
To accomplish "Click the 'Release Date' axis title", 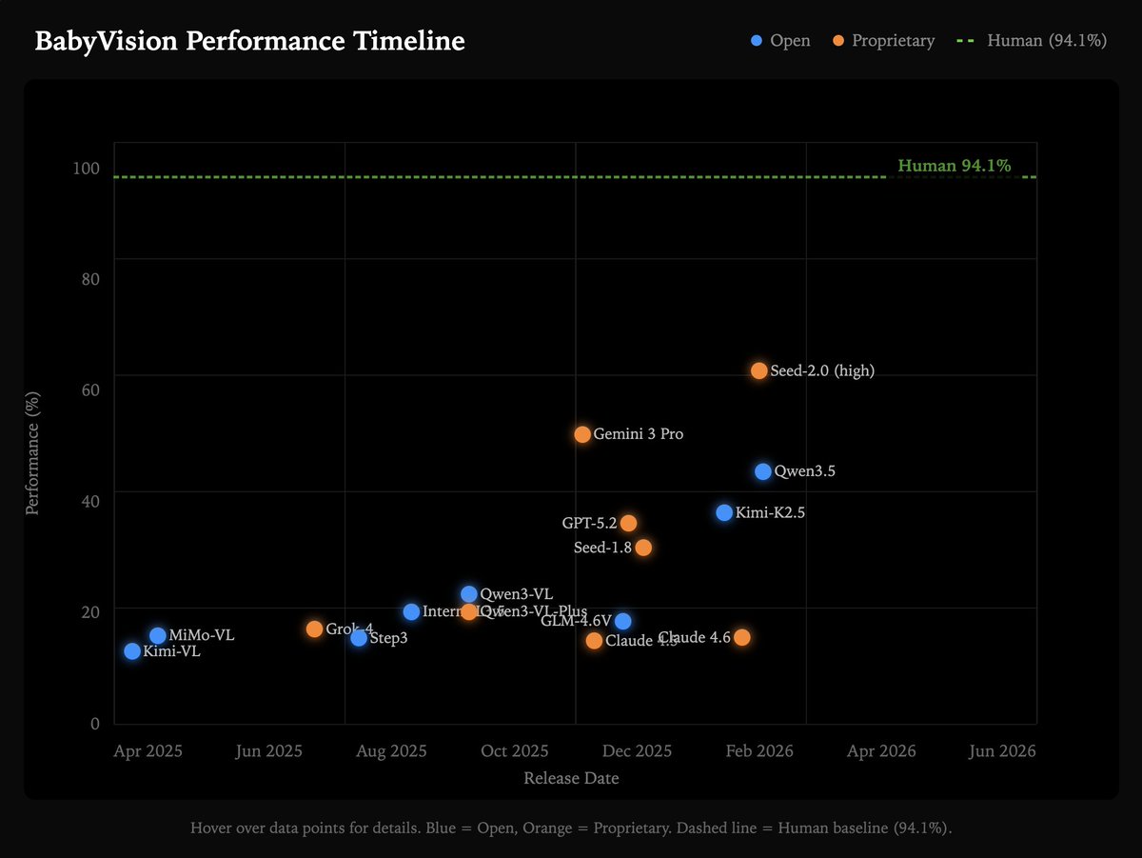I will (x=571, y=778).
